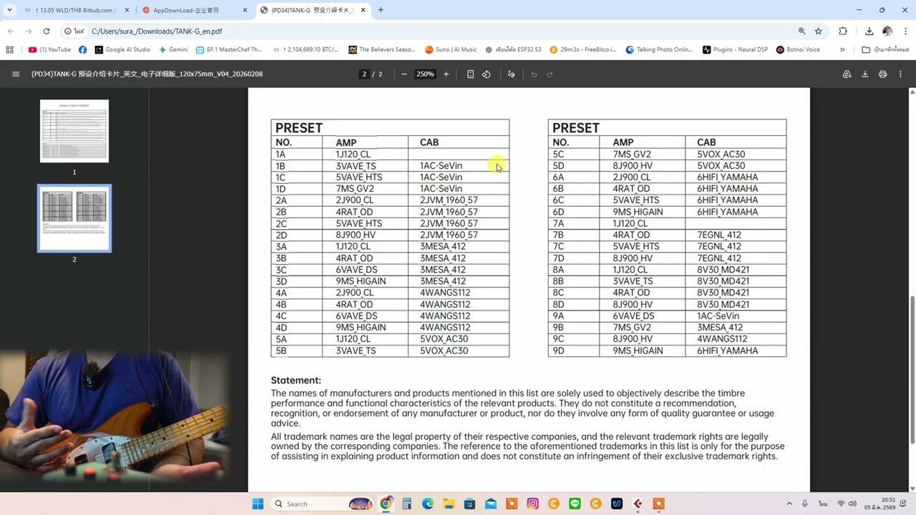The image size is (916, 515).
Task: Open Plugins - Neural DSP bookmark
Action: [735, 50]
